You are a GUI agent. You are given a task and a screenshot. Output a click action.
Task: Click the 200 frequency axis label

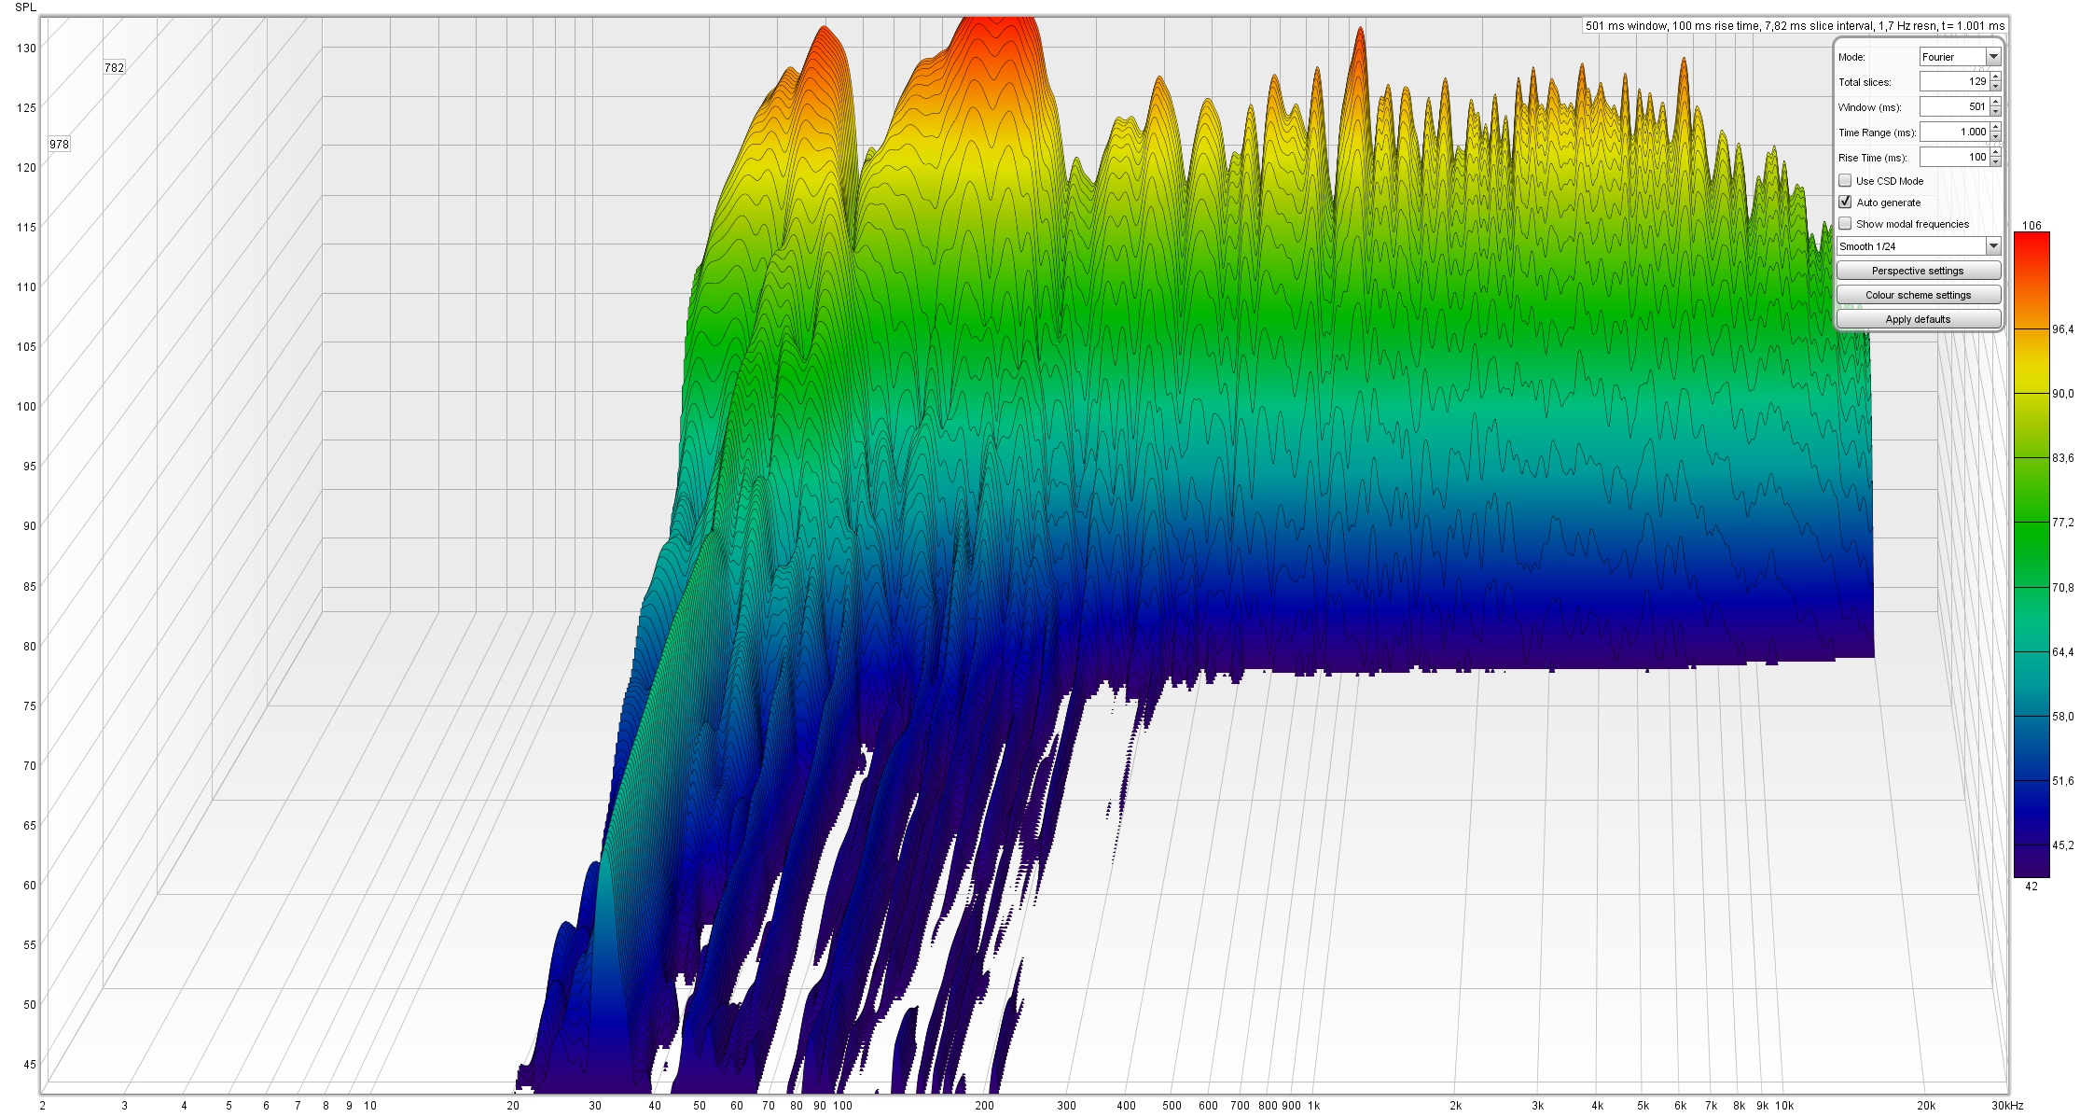pos(984,1106)
